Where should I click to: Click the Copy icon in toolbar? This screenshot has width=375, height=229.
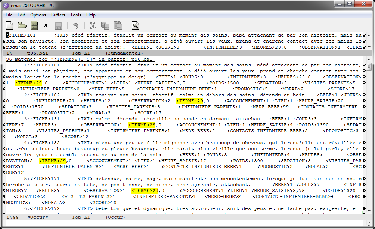(105, 25)
